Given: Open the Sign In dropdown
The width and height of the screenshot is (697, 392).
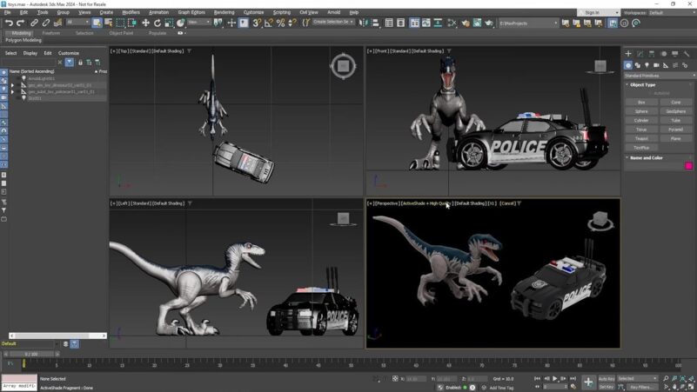Looking at the screenshot, I should pos(599,12).
